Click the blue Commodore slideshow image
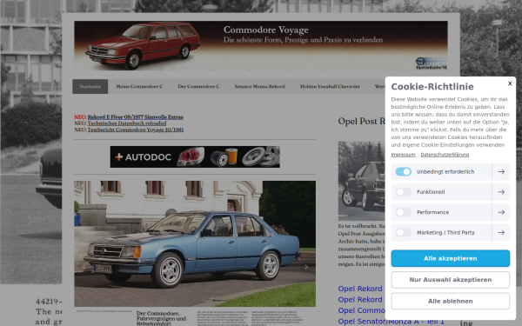 click(x=195, y=243)
